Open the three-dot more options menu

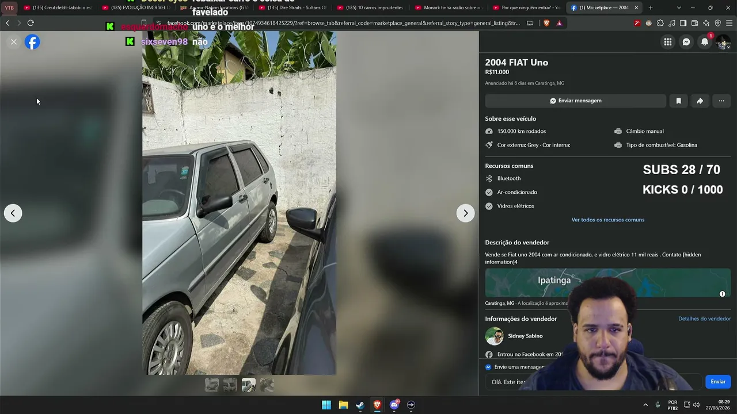pyautogui.click(x=721, y=101)
